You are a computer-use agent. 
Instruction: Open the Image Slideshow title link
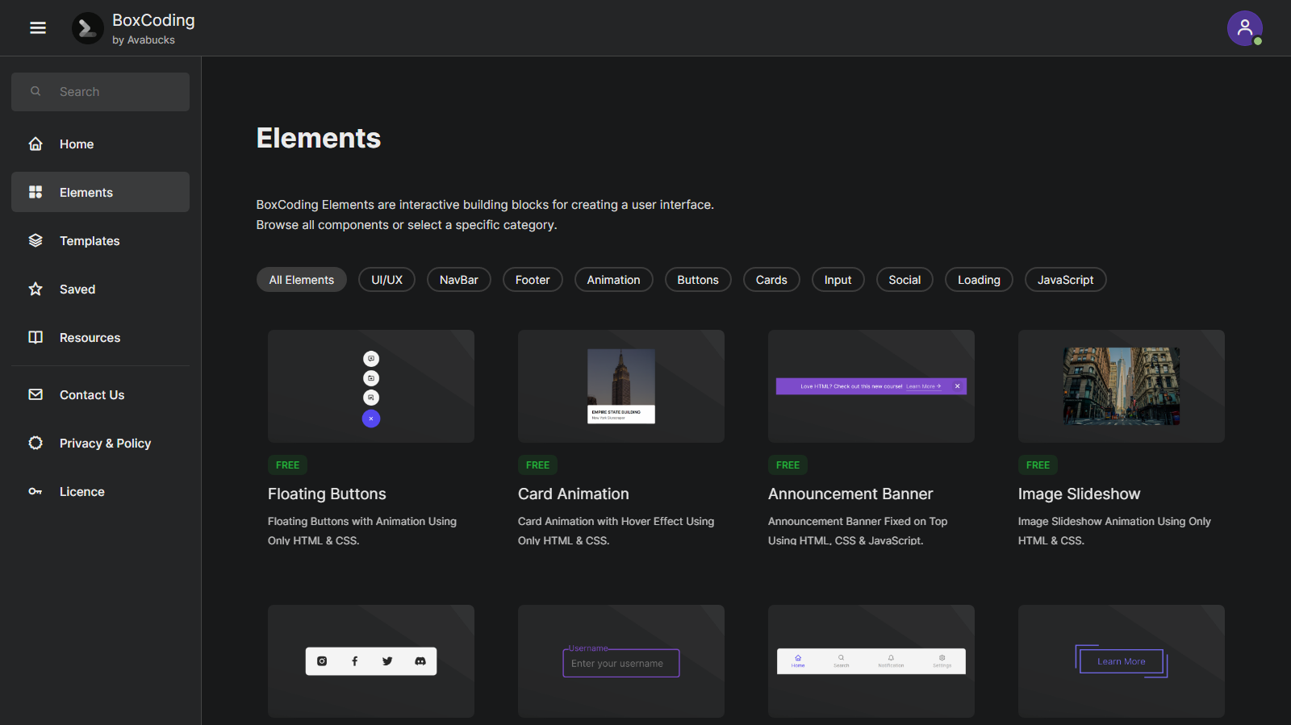point(1079,494)
